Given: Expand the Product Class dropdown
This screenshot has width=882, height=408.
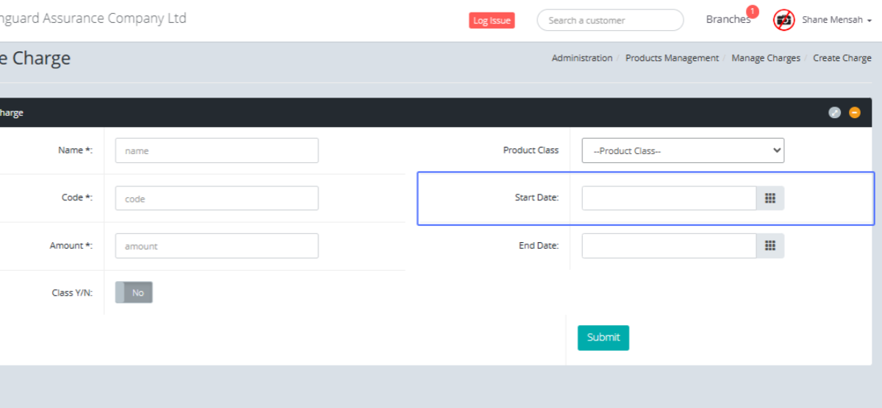Looking at the screenshot, I should point(683,150).
